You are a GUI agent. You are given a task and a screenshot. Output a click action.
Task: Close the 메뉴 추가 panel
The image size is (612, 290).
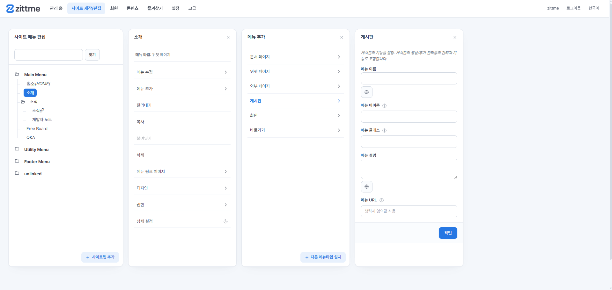coord(342,38)
